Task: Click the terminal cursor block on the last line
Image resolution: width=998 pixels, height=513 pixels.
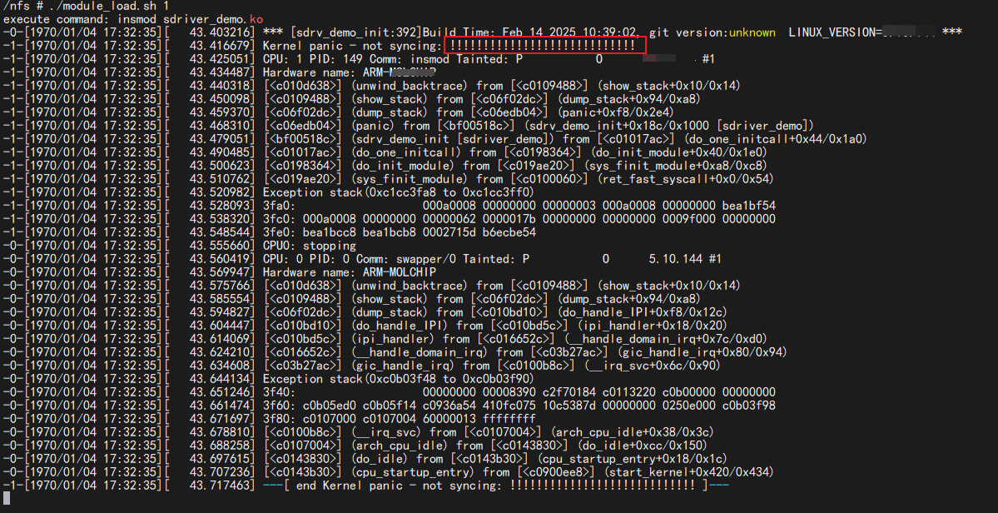Action: coord(6,499)
